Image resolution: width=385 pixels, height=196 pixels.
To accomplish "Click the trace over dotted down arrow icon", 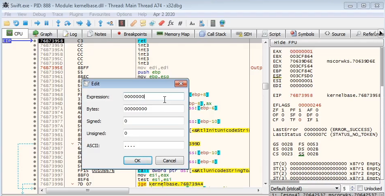I will pos(89,23).
